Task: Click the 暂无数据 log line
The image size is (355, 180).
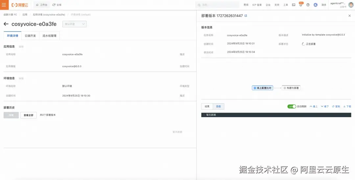Action: pyautogui.click(x=276, y=115)
